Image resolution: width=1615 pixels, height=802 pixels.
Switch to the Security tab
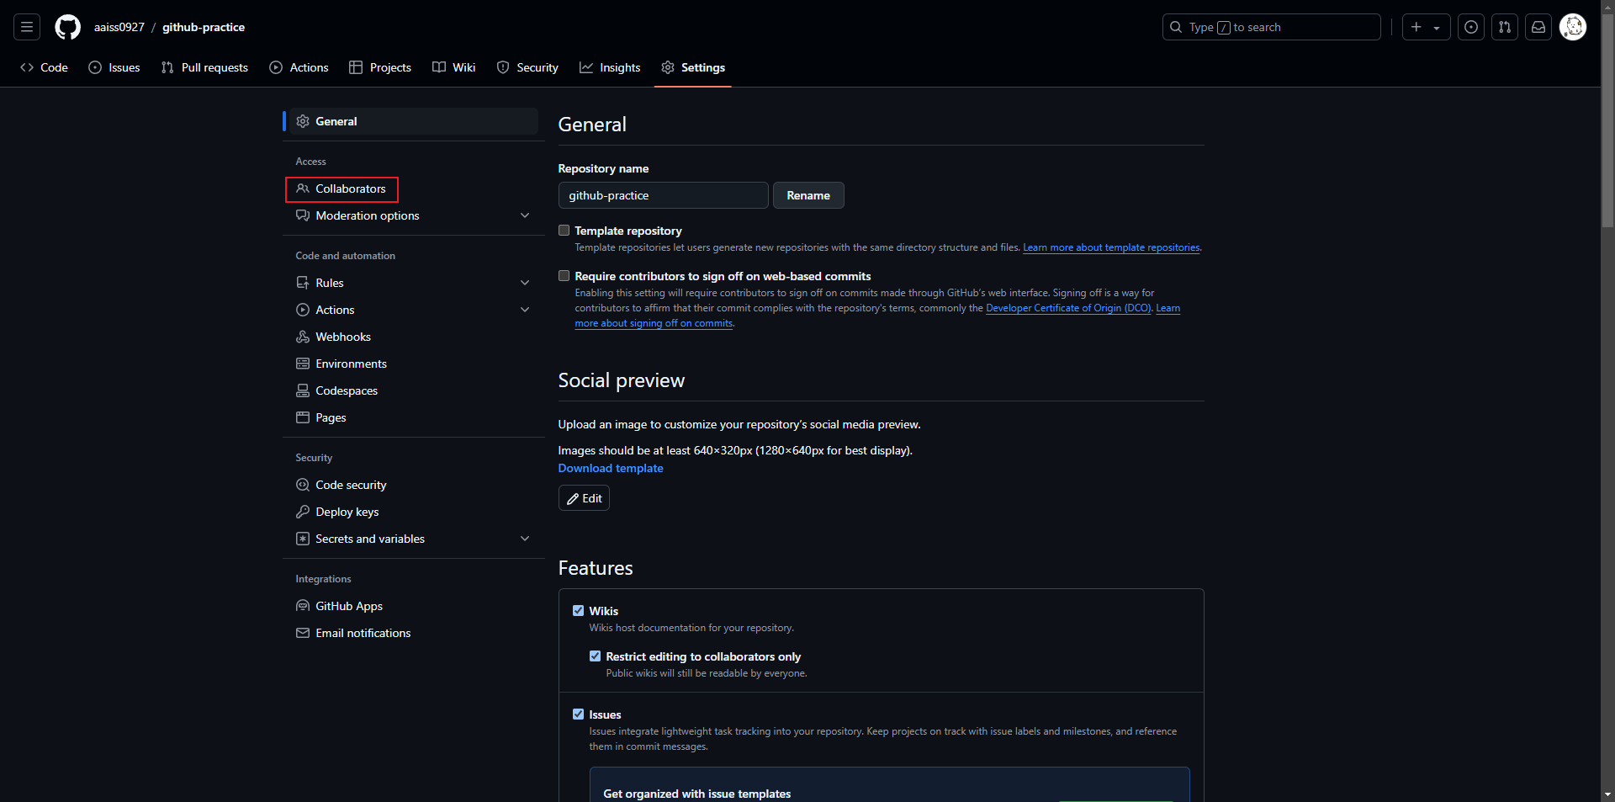tap(527, 67)
